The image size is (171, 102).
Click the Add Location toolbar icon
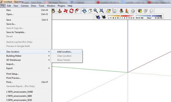coord(109,11)
